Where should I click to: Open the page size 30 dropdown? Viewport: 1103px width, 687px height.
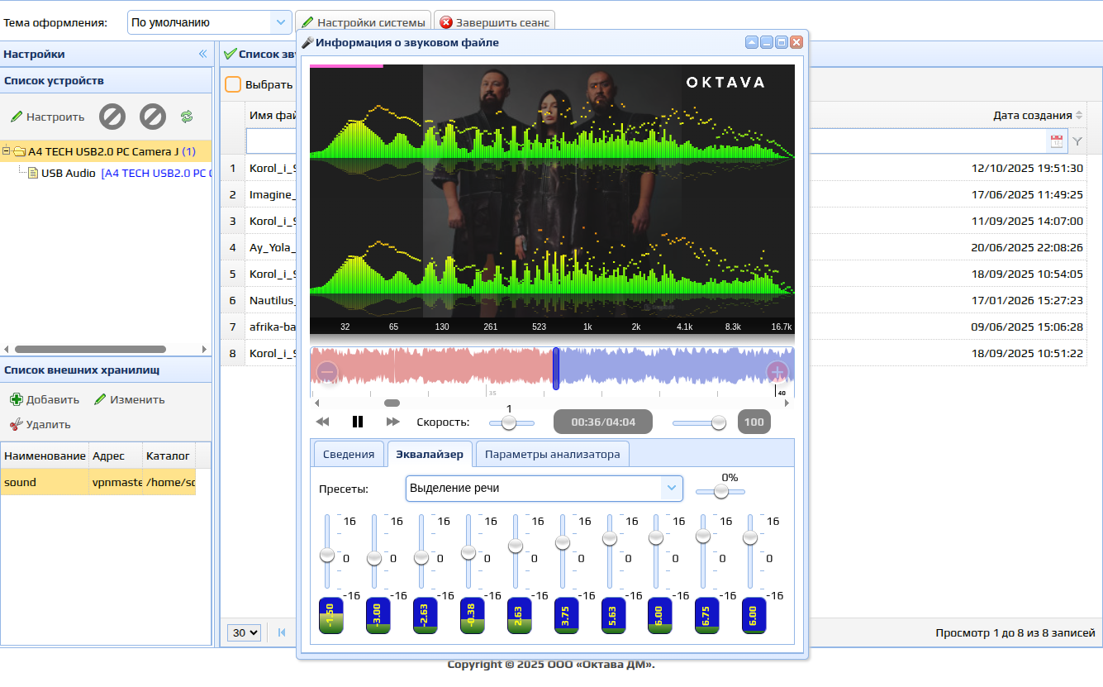click(x=245, y=632)
